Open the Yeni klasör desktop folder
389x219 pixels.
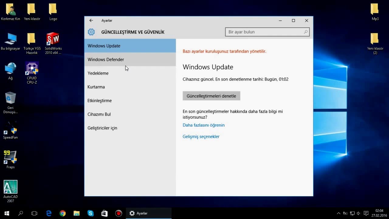tap(32, 12)
